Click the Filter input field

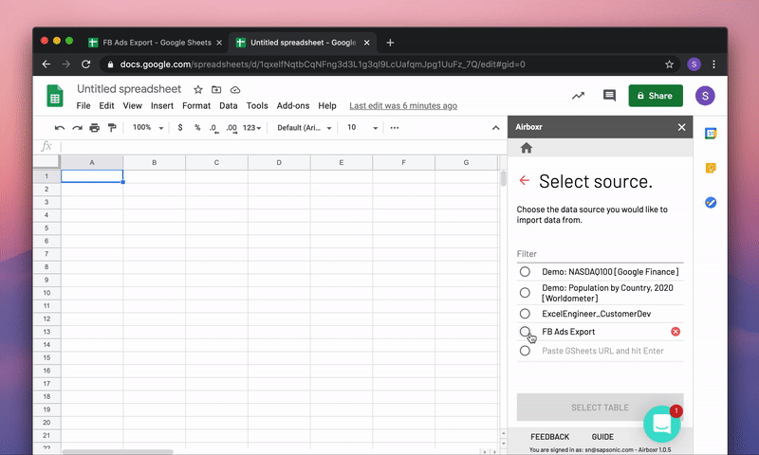[x=600, y=253]
